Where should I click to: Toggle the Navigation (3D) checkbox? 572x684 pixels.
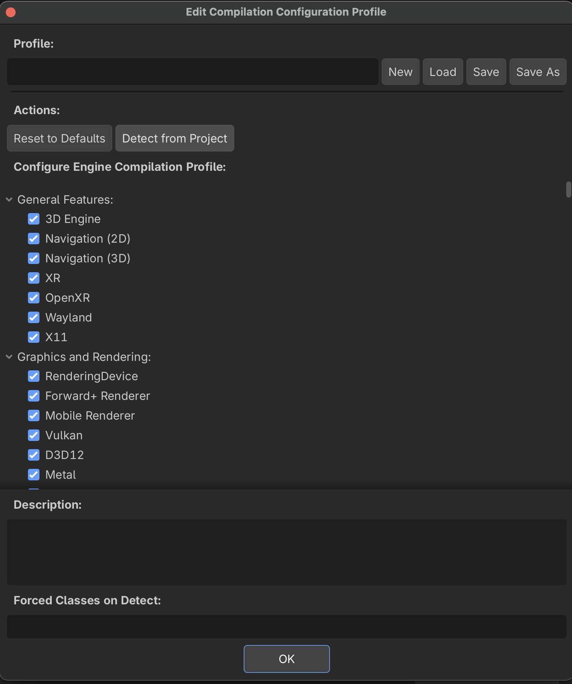34,258
